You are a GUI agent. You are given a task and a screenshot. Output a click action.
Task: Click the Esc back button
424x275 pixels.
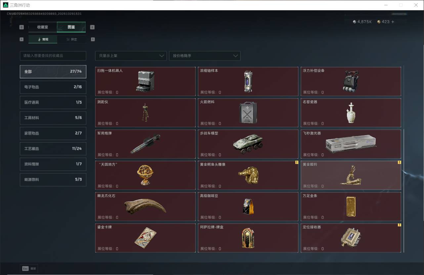tap(29, 269)
